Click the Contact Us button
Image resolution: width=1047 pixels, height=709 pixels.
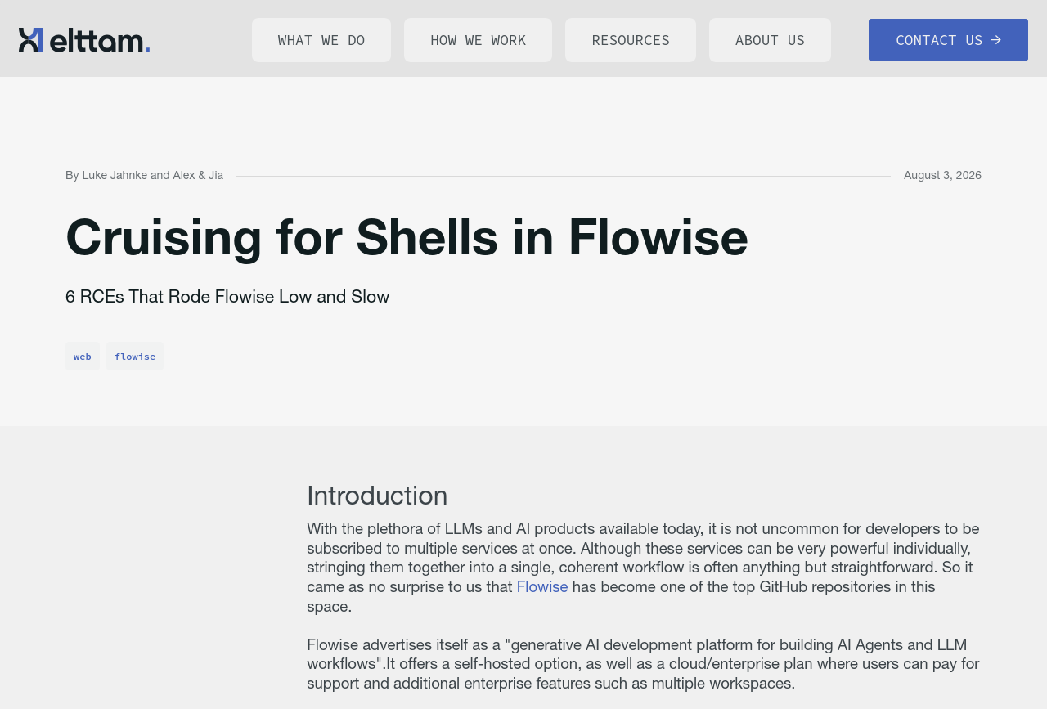click(948, 40)
